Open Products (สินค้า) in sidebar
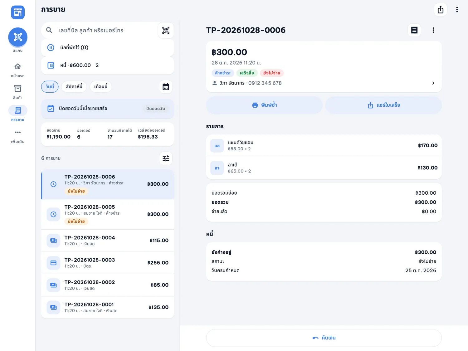The height and width of the screenshot is (351, 468). [x=18, y=92]
